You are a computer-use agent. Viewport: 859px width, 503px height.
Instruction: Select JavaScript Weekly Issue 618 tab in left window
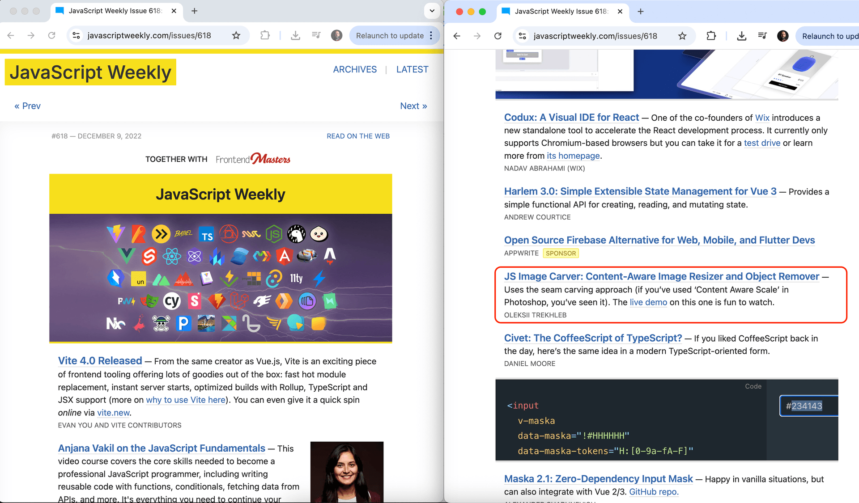point(115,11)
